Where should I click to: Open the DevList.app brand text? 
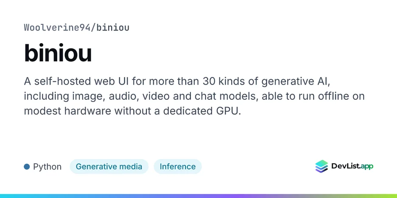click(x=352, y=166)
